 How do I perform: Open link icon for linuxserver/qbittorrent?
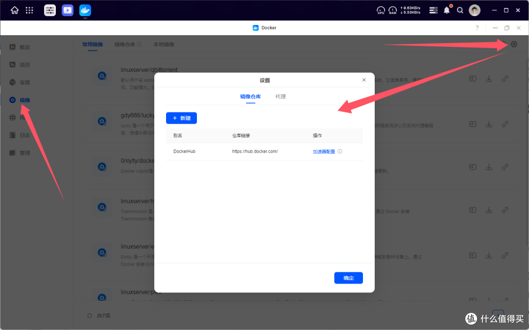[505, 78]
